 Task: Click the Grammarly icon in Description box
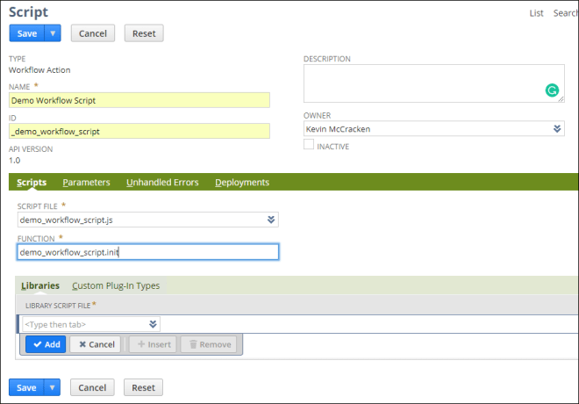coord(552,90)
